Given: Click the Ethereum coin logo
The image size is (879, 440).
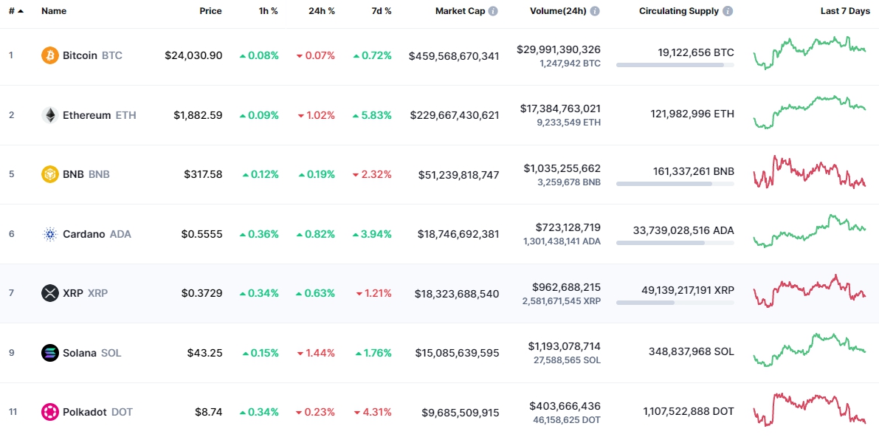Looking at the screenshot, I should tap(50, 115).
